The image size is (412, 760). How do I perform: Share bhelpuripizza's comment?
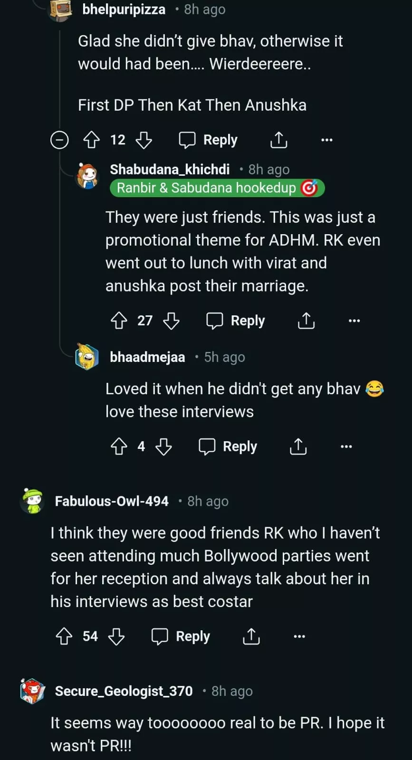[x=279, y=140]
